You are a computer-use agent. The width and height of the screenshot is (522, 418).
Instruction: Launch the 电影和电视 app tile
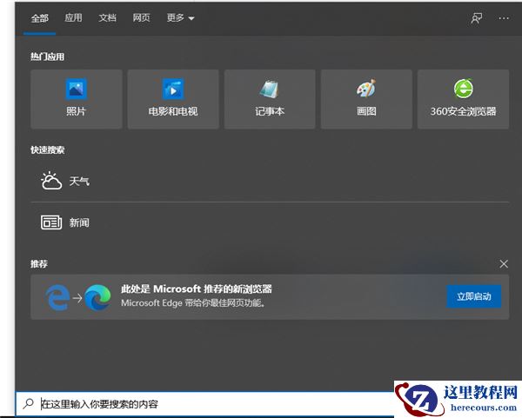coord(173,99)
